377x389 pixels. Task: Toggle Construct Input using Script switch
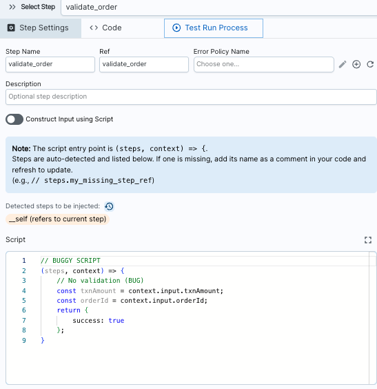click(14, 119)
